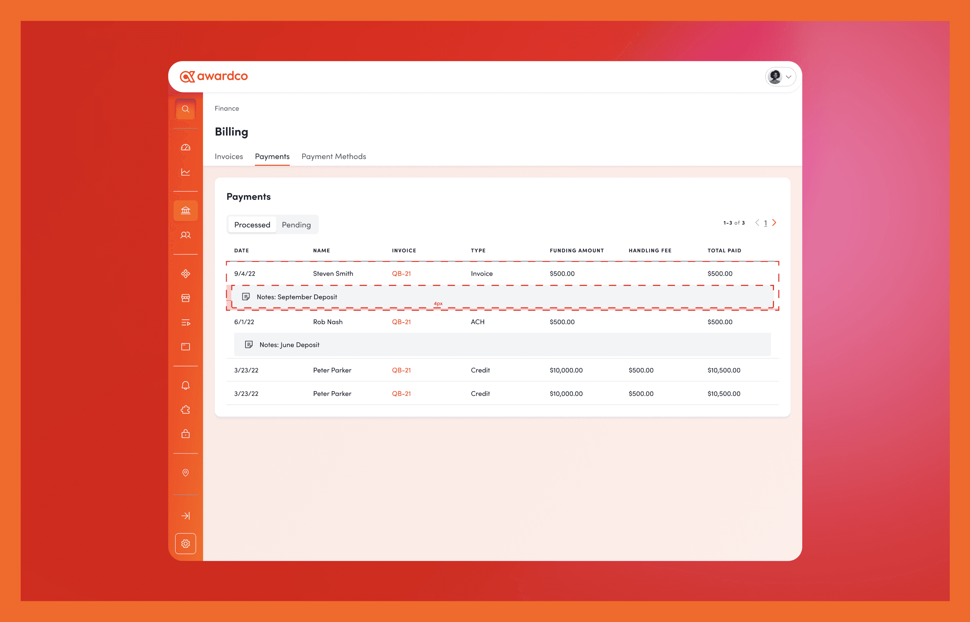
Task: Go to the previous page chevron
Action: [757, 223]
